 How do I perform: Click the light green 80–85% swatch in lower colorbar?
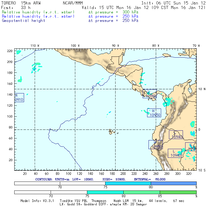[x=142, y=192]
